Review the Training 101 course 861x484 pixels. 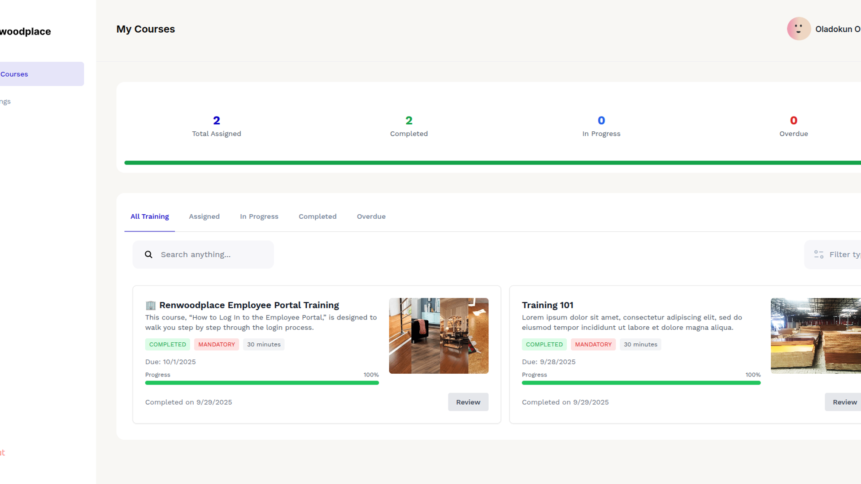(x=844, y=402)
